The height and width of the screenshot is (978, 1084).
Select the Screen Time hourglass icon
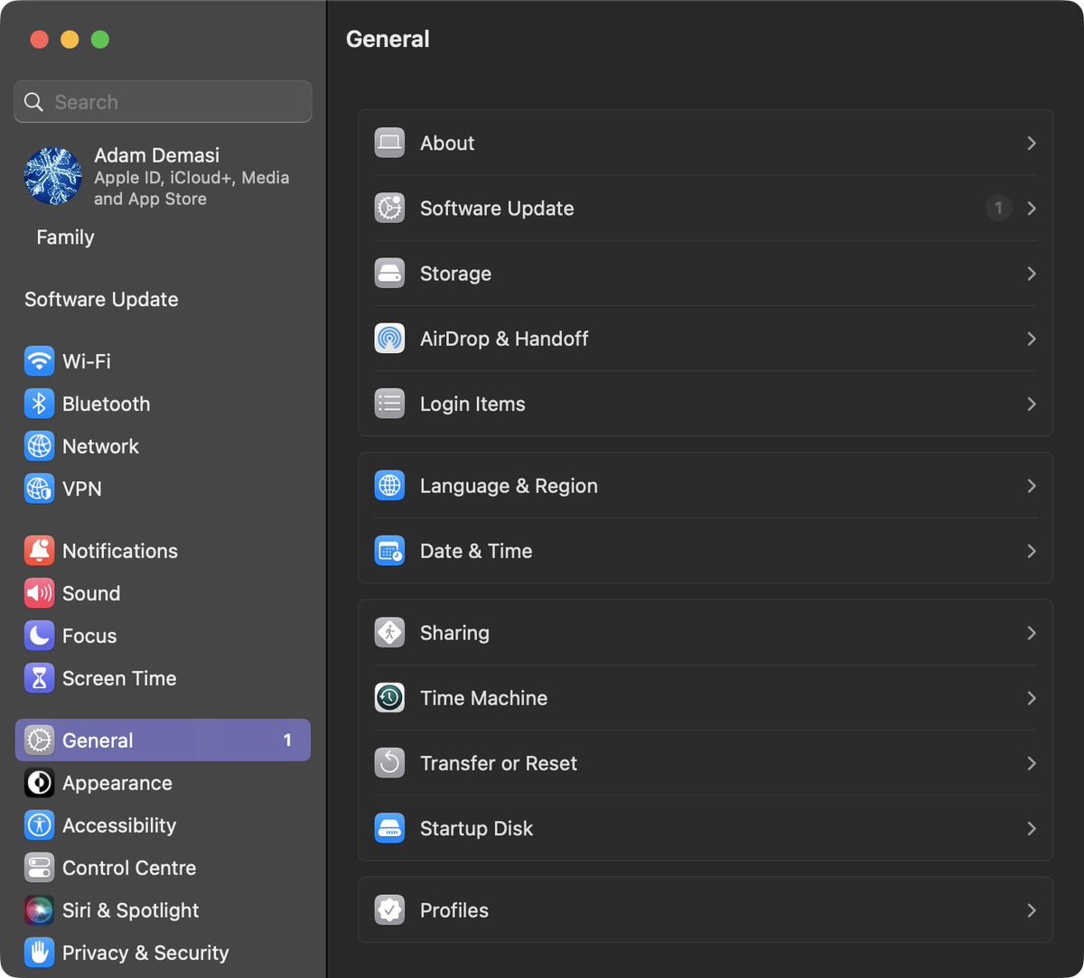click(39, 678)
